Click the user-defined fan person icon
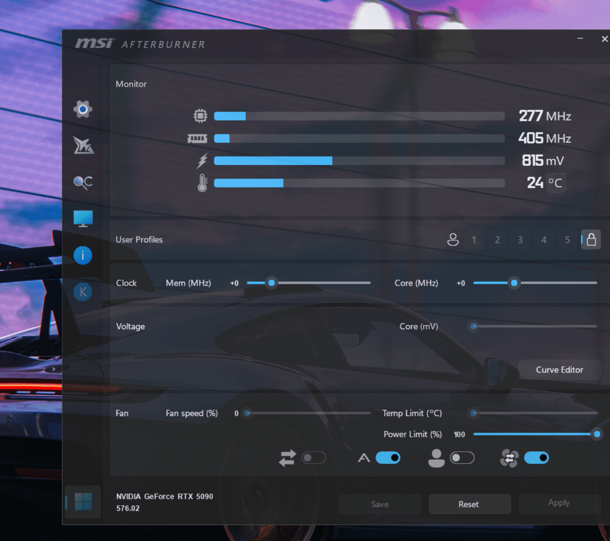 pyautogui.click(x=436, y=458)
